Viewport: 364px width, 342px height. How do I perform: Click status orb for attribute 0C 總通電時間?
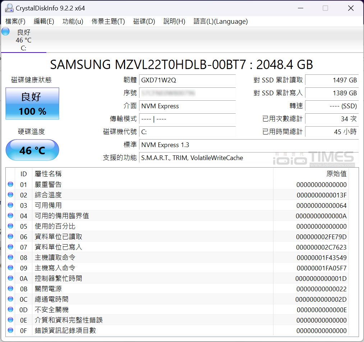point(10,299)
